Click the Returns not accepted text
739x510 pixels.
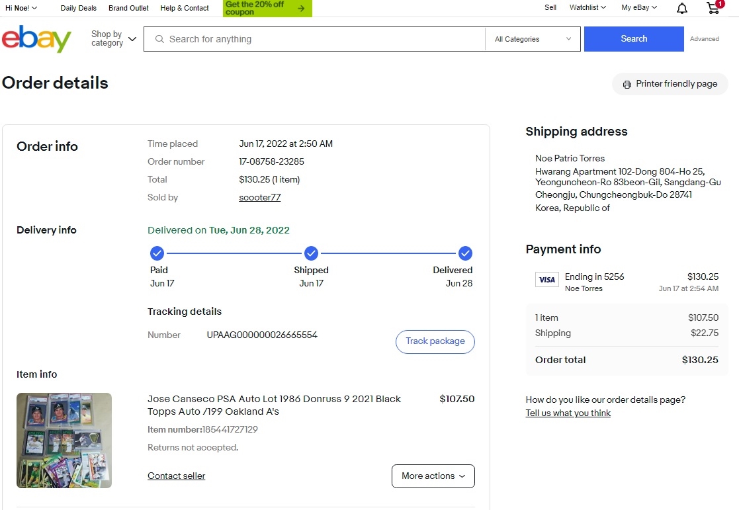coord(193,447)
